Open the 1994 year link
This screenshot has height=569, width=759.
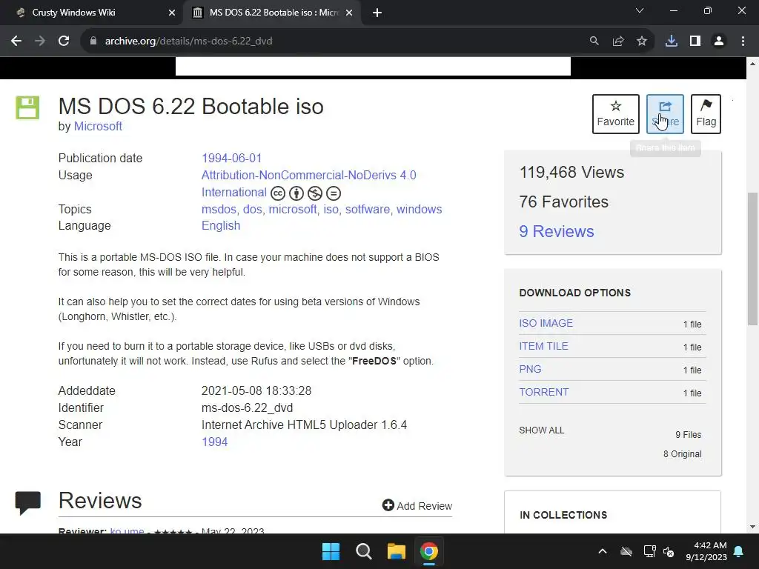pos(214,442)
